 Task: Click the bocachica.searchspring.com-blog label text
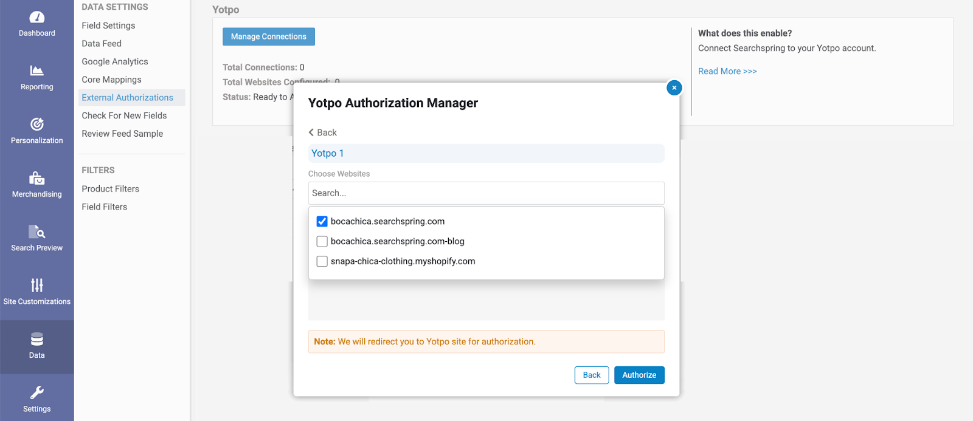[x=398, y=242]
